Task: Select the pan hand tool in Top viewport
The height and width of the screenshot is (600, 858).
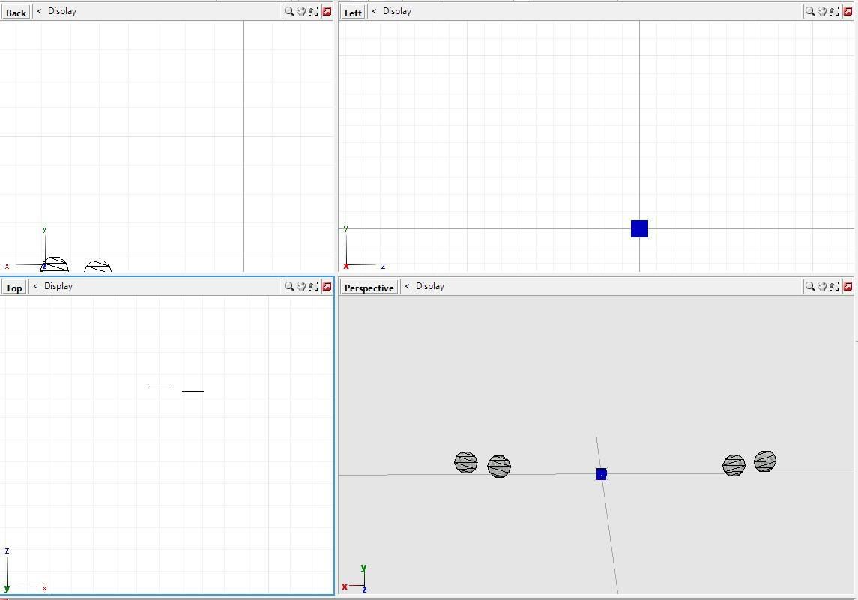Action: [x=301, y=286]
